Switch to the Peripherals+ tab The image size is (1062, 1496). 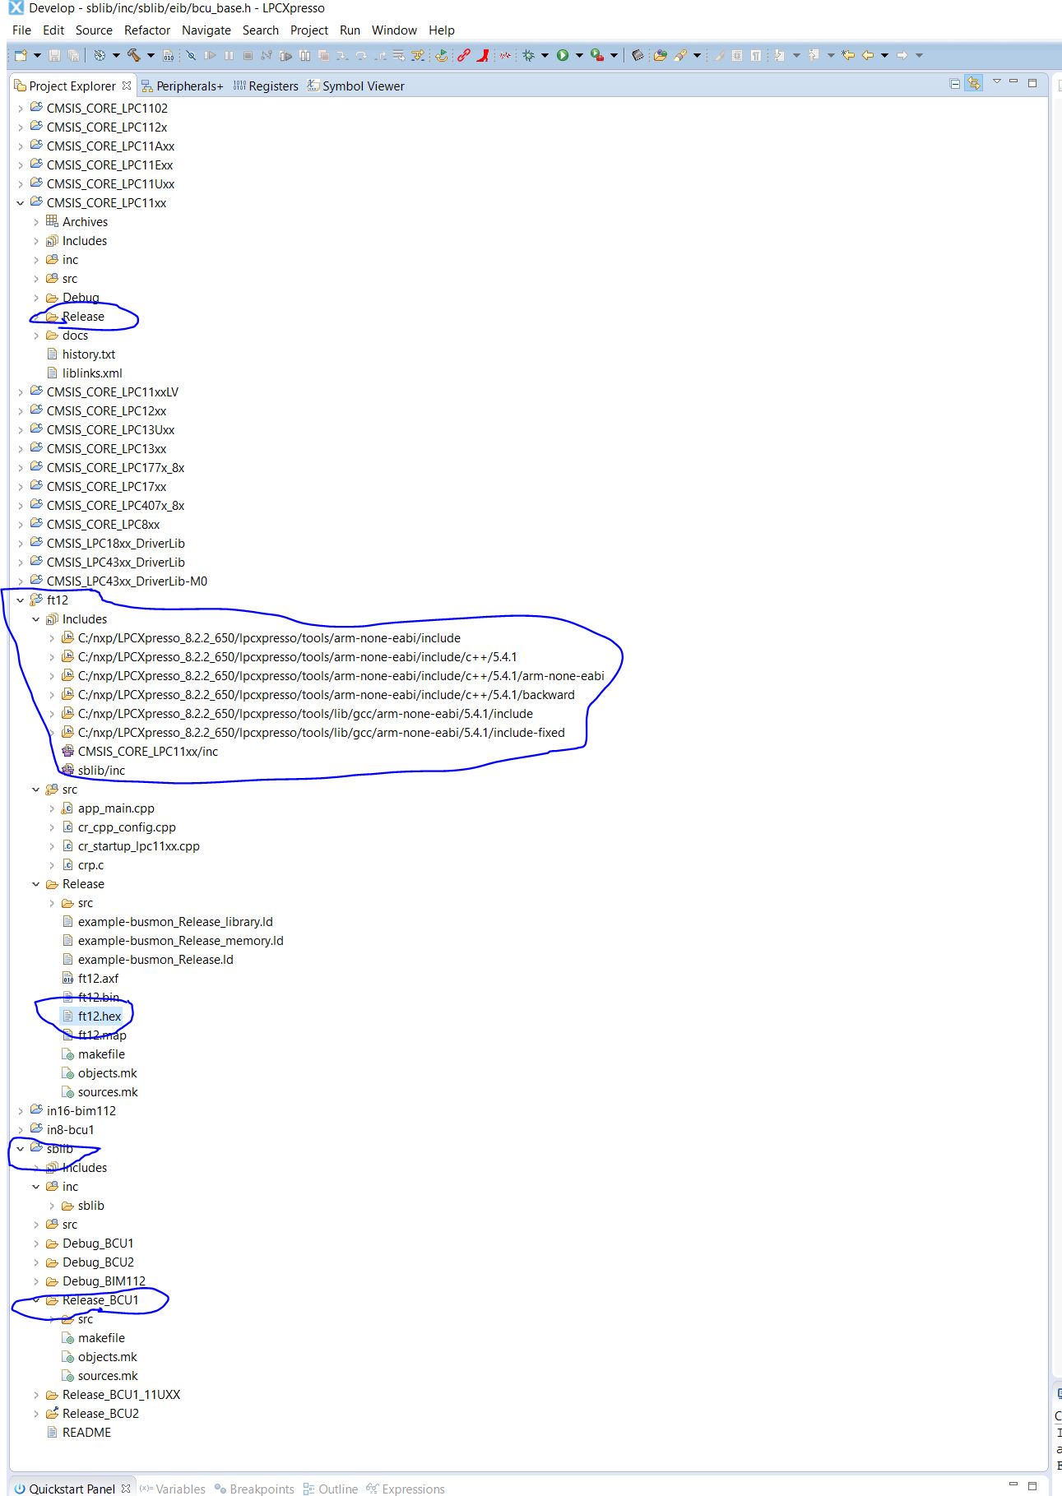point(183,86)
